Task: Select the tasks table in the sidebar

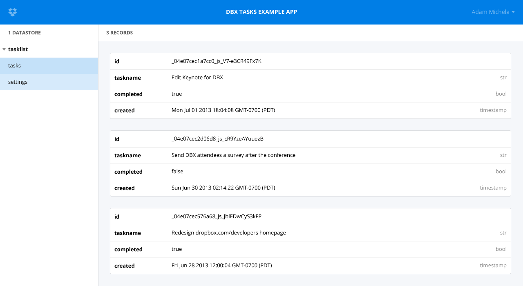Action: point(14,65)
